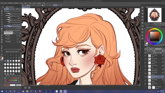Screen dimensions: 165x93
Task: Select the Zoom magnifier tool
Action: [x=2, y=9]
